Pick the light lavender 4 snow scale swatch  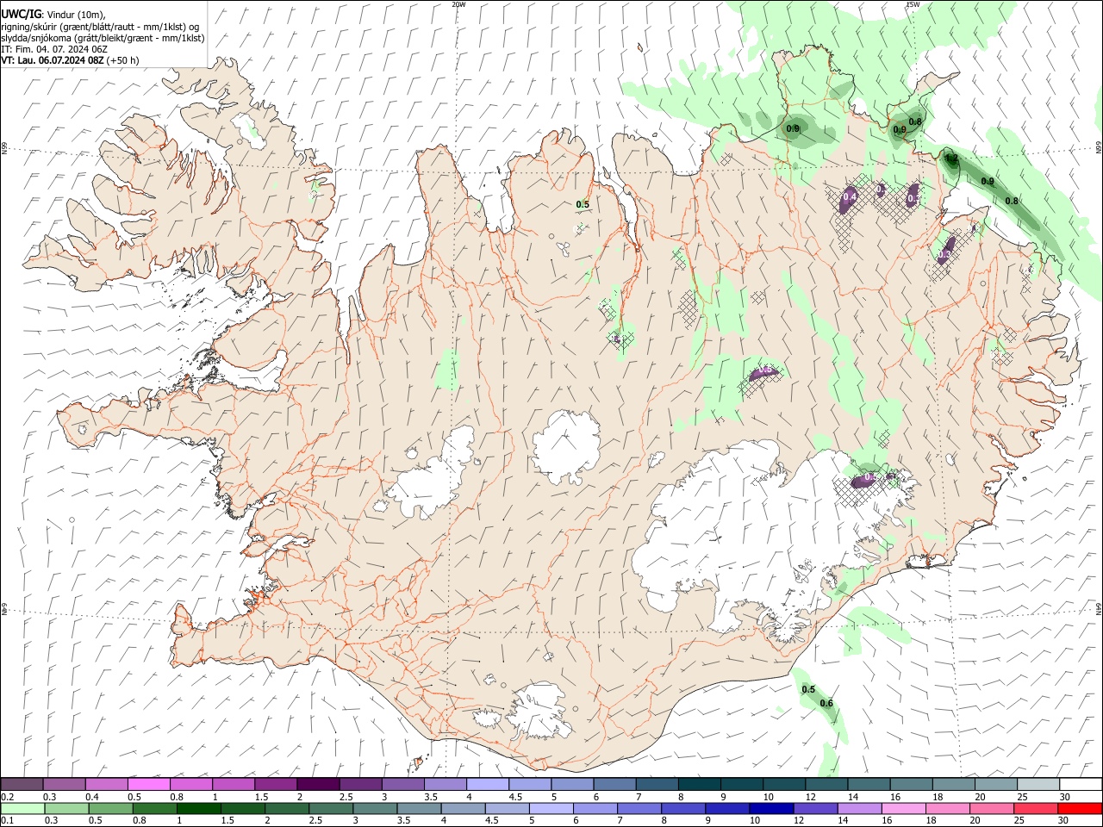click(487, 785)
